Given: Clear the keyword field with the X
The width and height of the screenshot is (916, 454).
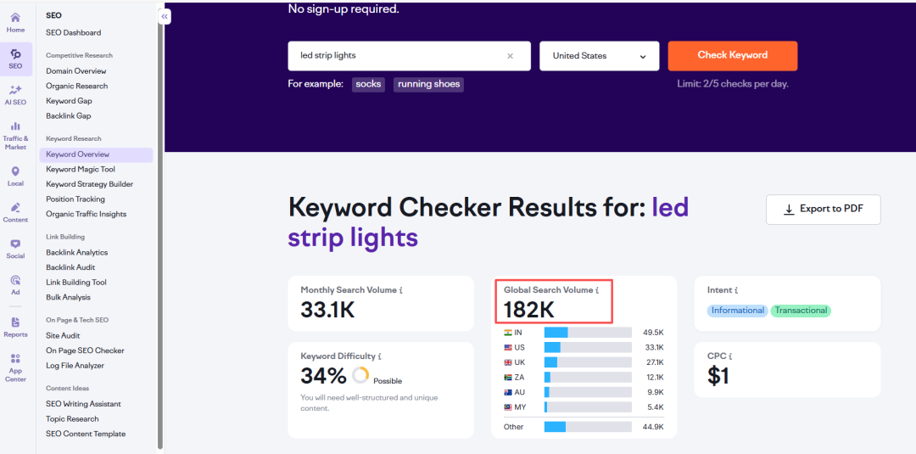Looking at the screenshot, I should click(510, 56).
